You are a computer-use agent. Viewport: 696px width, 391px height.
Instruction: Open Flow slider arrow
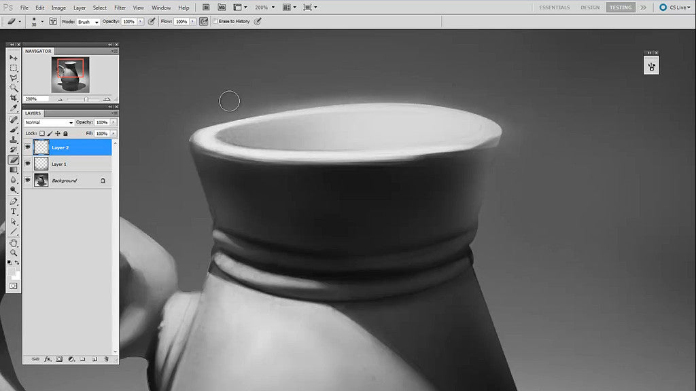(x=192, y=21)
